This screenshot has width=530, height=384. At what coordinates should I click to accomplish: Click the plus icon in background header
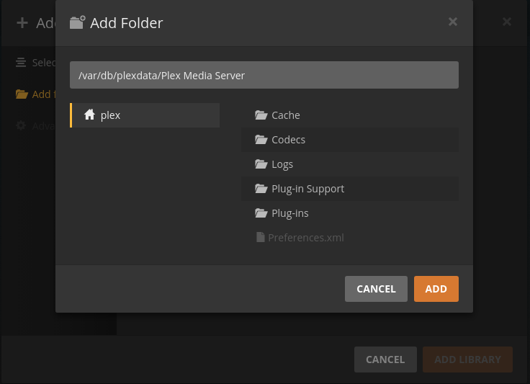click(22, 22)
